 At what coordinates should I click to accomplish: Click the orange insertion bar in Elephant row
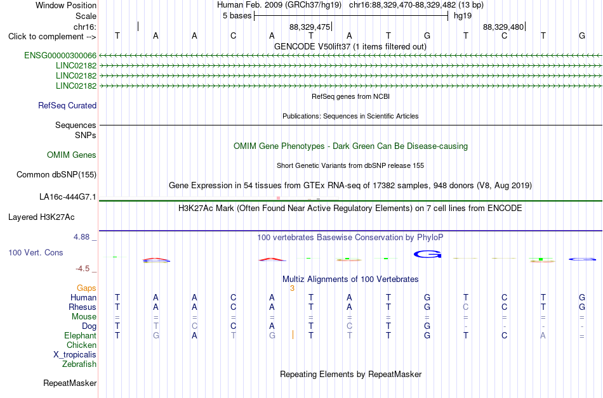pyautogui.click(x=293, y=335)
